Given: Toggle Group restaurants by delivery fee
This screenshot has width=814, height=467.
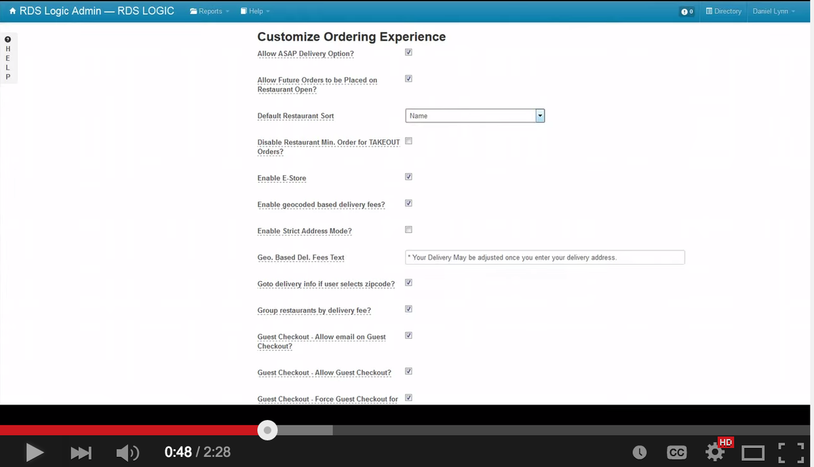Looking at the screenshot, I should click(408, 309).
